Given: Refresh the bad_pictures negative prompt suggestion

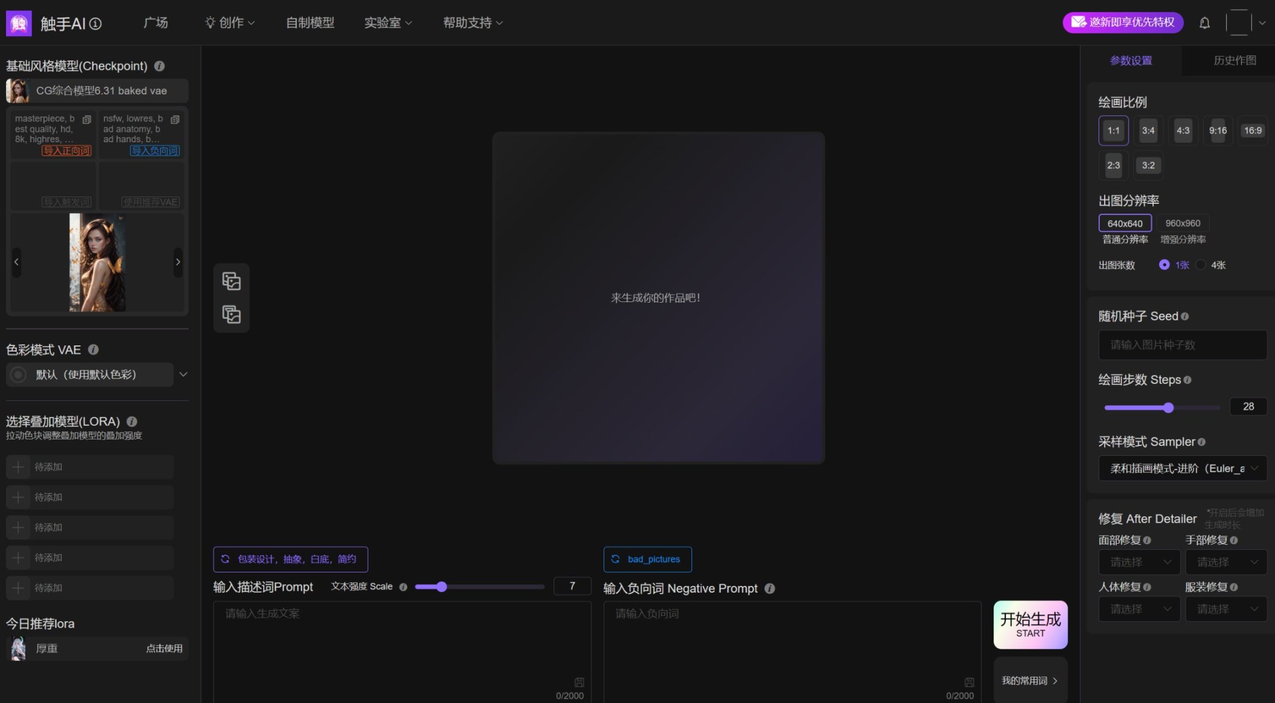Looking at the screenshot, I should (x=615, y=559).
